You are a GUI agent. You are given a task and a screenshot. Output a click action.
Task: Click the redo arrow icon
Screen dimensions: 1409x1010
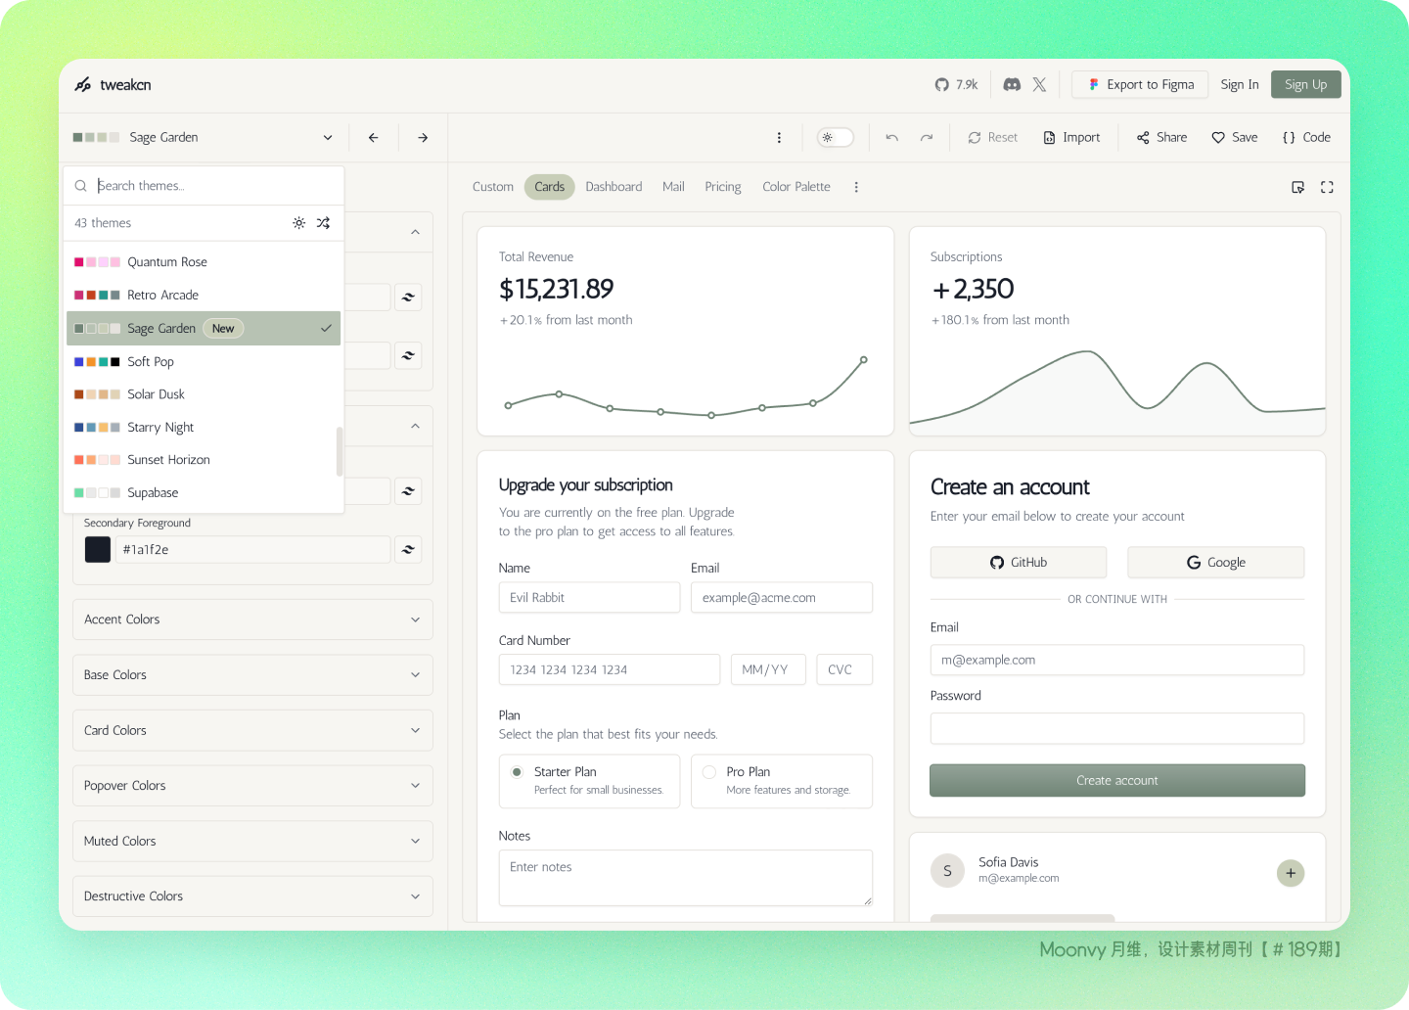pos(927,138)
